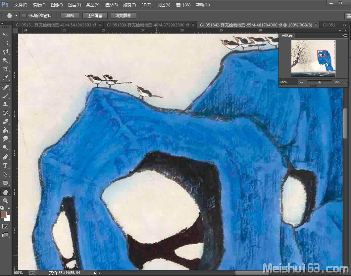
Task: Select the Paint Bucket tool
Action: tap(5, 130)
